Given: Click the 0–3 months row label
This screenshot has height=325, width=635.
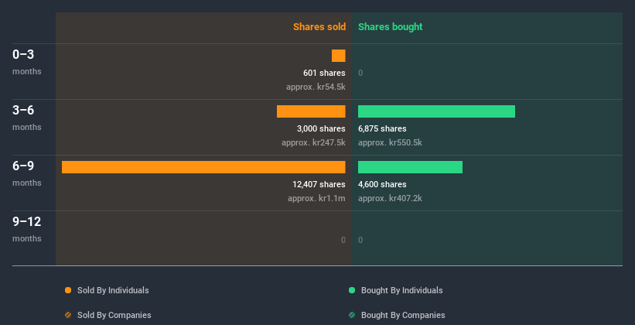Looking at the screenshot, I should (27, 62).
